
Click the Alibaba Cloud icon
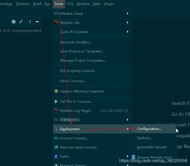pos(56,13)
